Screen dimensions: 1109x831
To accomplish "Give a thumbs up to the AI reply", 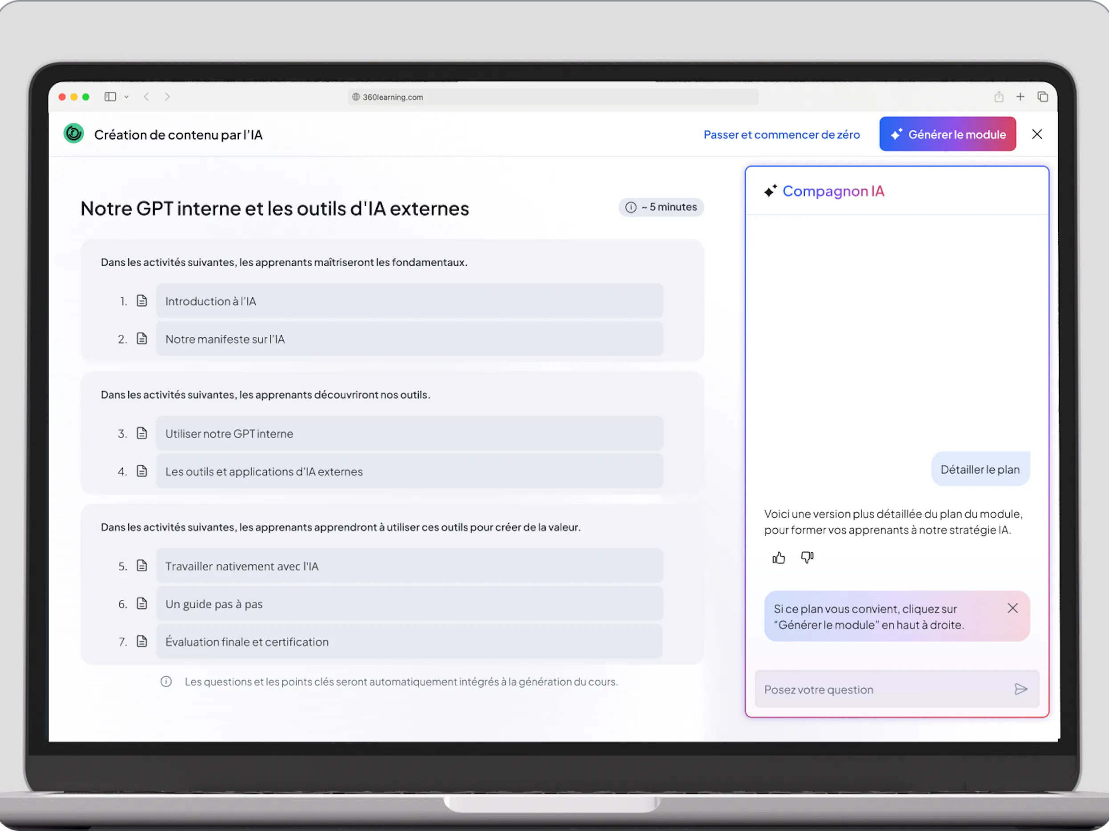I will pyautogui.click(x=779, y=558).
